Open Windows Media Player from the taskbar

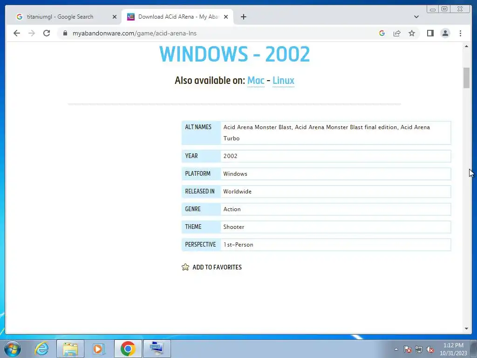(99, 349)
